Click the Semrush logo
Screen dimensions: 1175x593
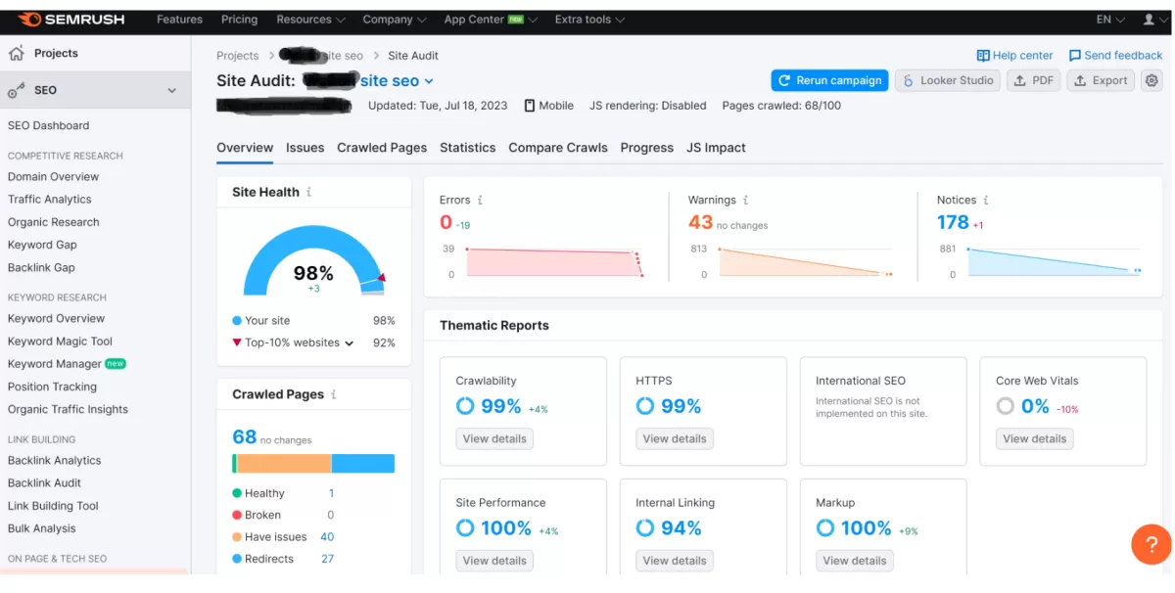[72, 20]
